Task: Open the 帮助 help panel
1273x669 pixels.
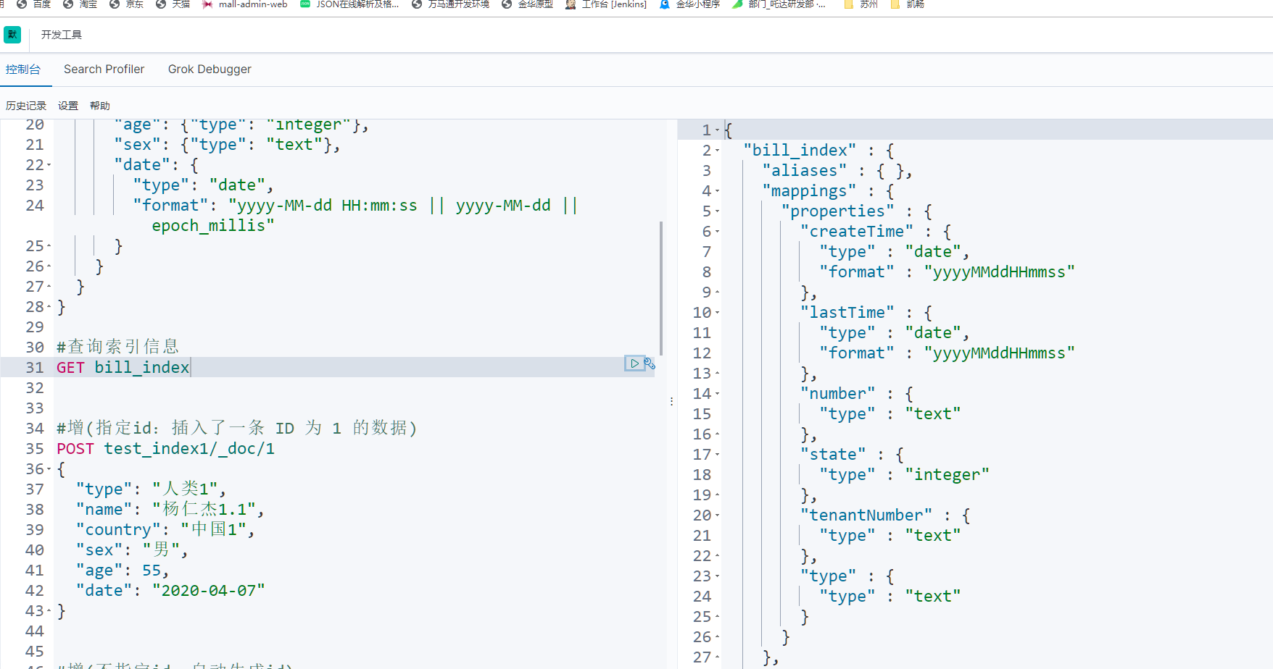Action: [x=100, y=106]
